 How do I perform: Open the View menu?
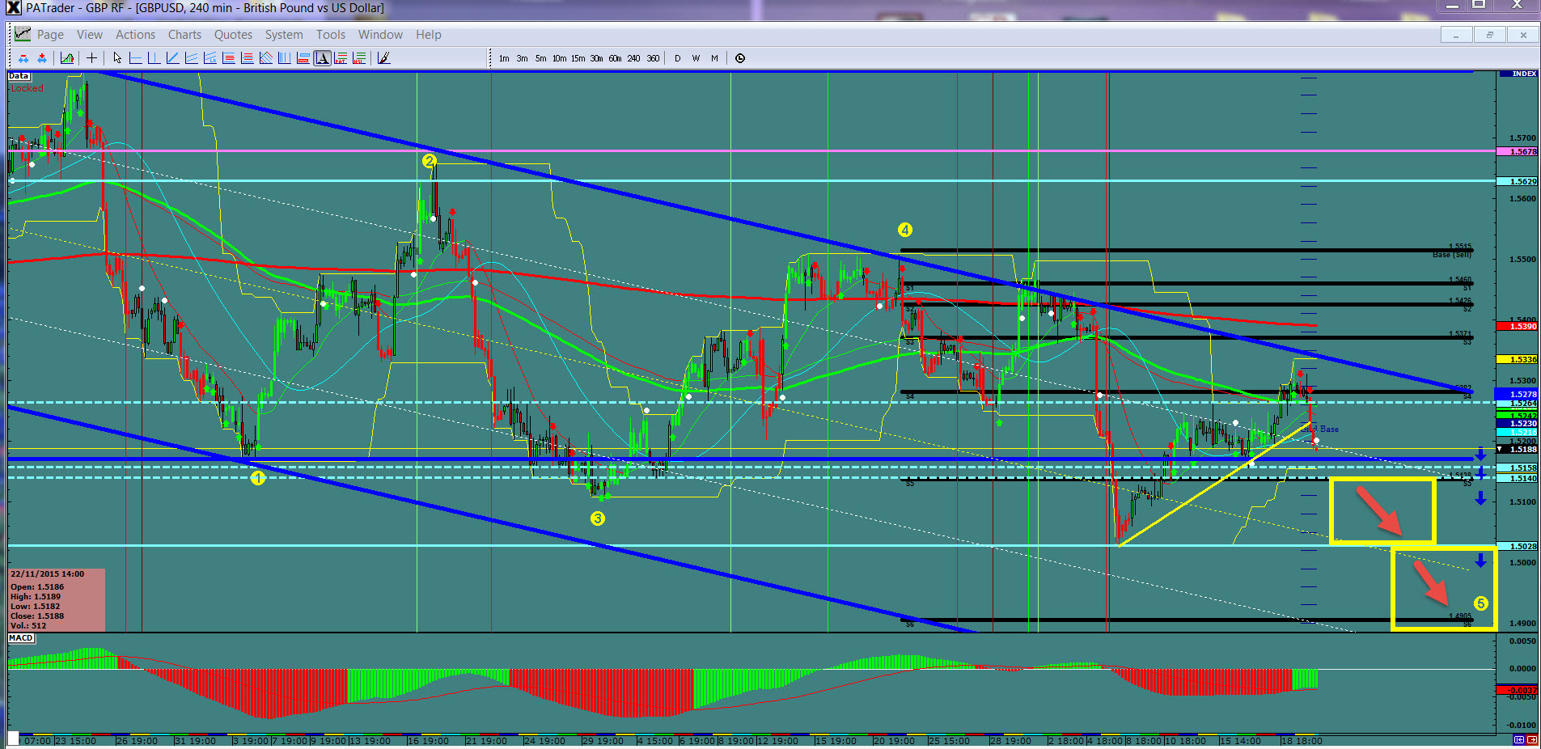(x=90, y=35)
